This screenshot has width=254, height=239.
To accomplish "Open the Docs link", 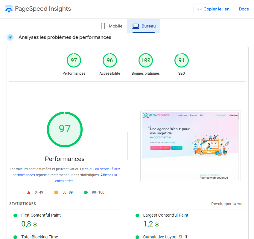I will (244, 9).
